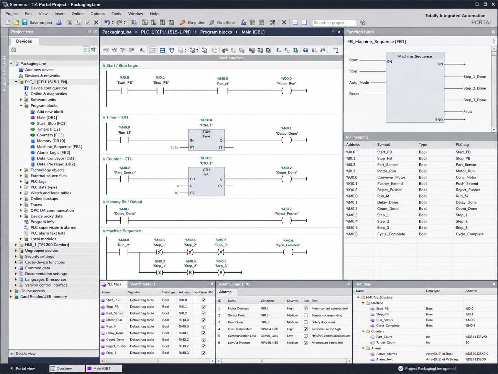Open the Undo history dropdown arrow
498x374 pixels.
(x=112, y=22)
